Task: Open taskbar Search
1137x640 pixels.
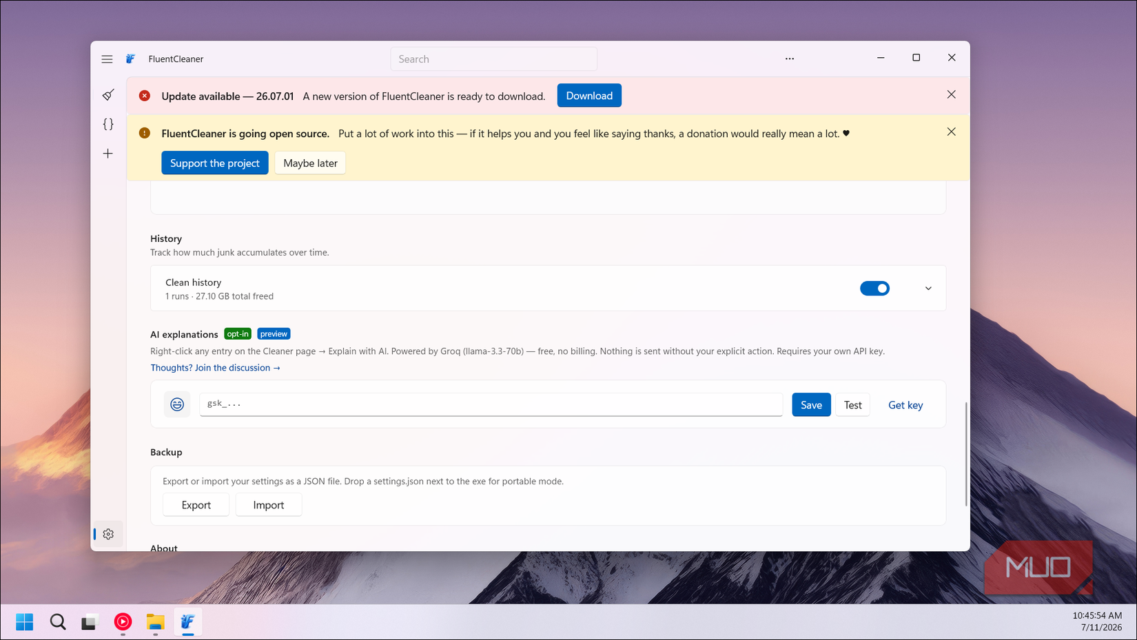Action: point(58,622)
